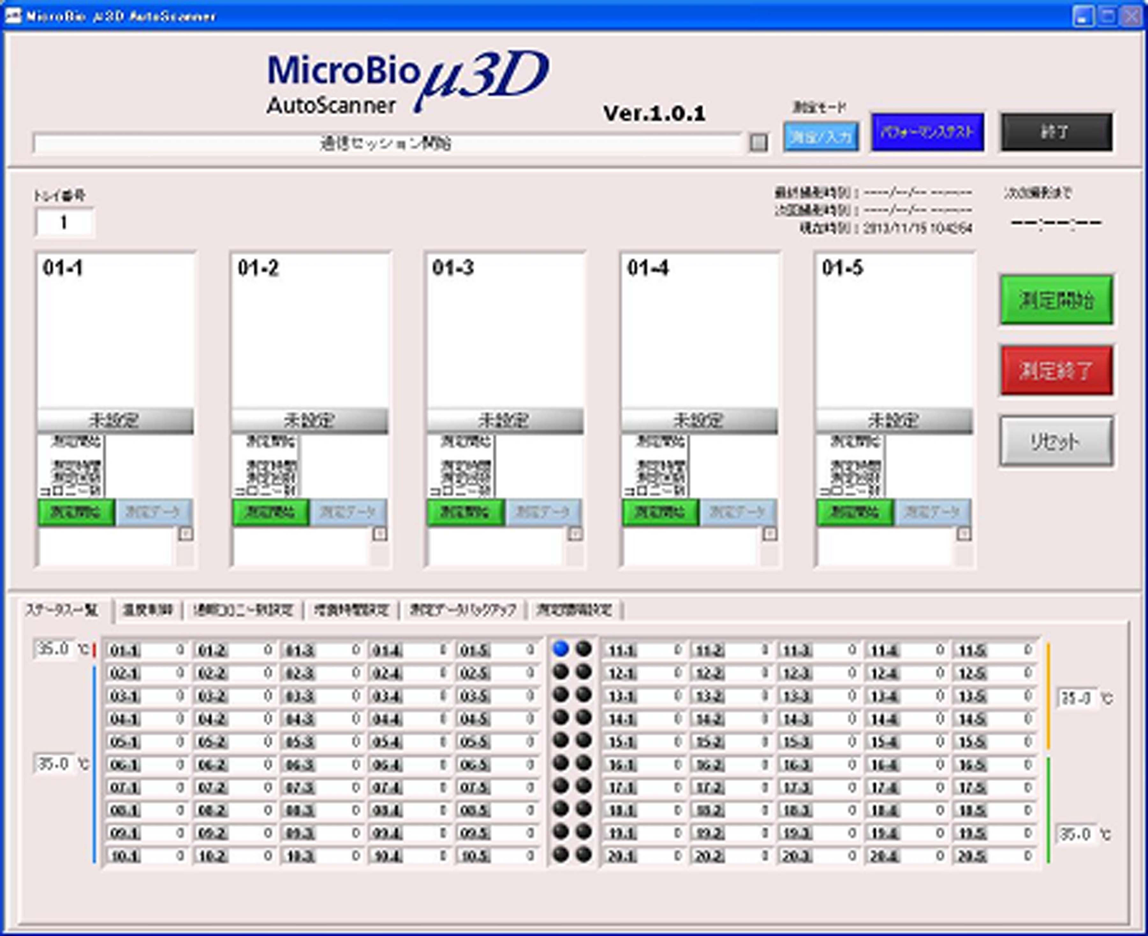Stop measurement with the red 測定終了 button
The height and width of the screenshot is (936, 1148).
(x=1056, y=370)
